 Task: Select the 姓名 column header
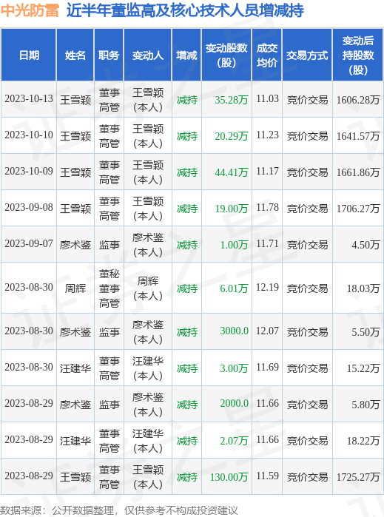[75, 55]
